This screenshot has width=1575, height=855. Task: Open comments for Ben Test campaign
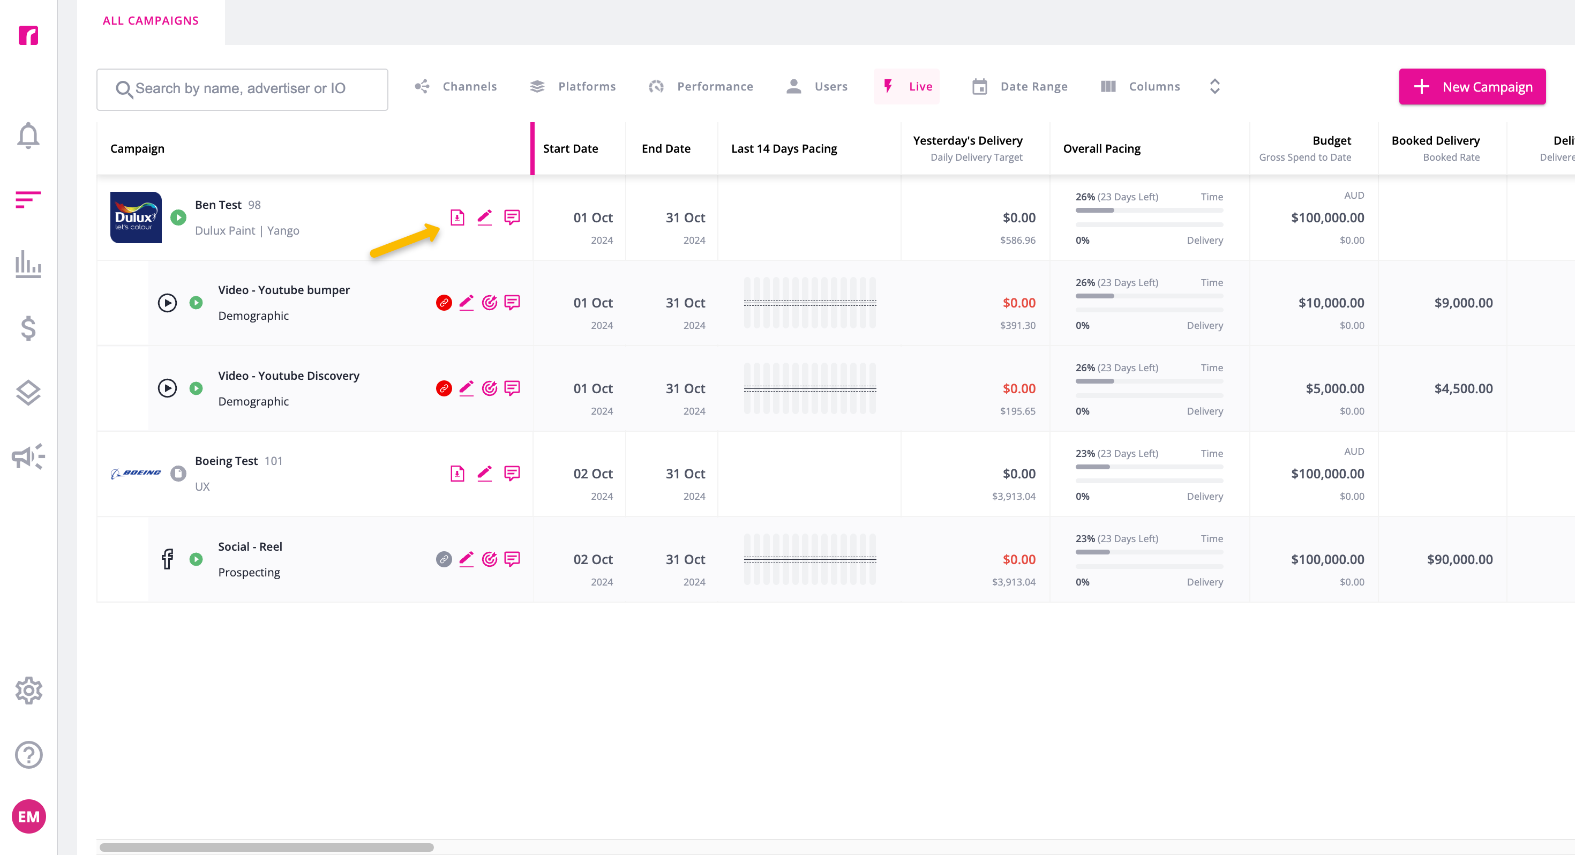(512, 217)
